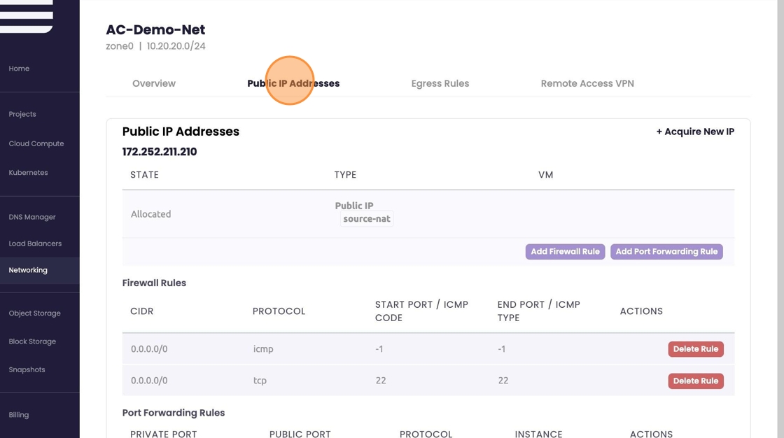The image size is (784, 438).
Task: Click Acquire New IP link
Action: (x=695, y=132)
